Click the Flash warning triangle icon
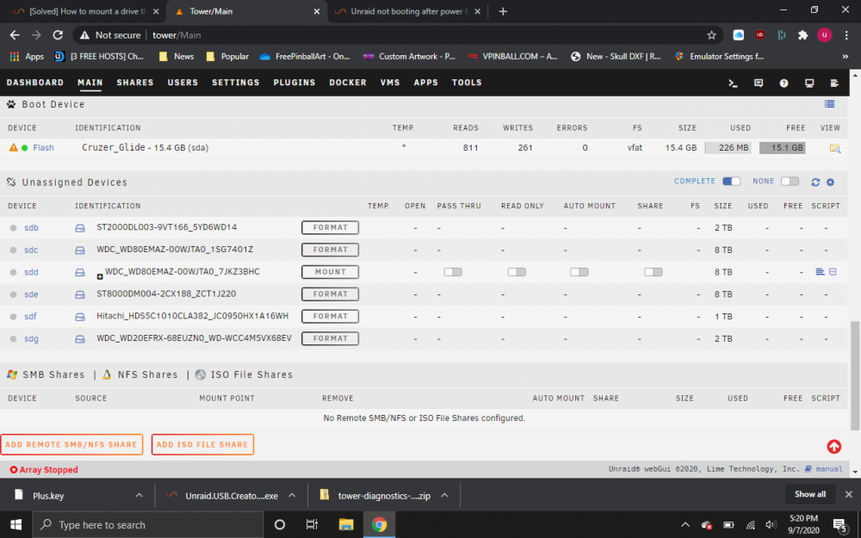This screenshot has height=538, width=861. point(13,147)
